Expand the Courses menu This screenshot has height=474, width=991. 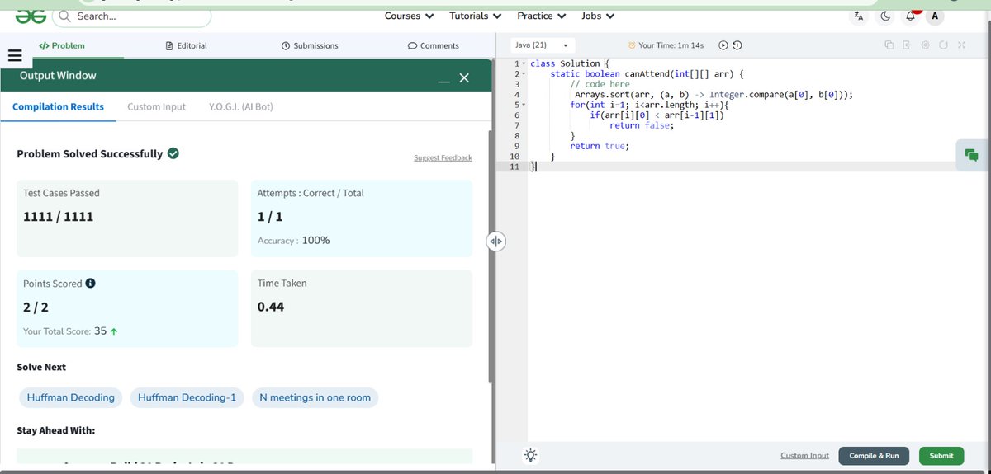click(409, 16)
